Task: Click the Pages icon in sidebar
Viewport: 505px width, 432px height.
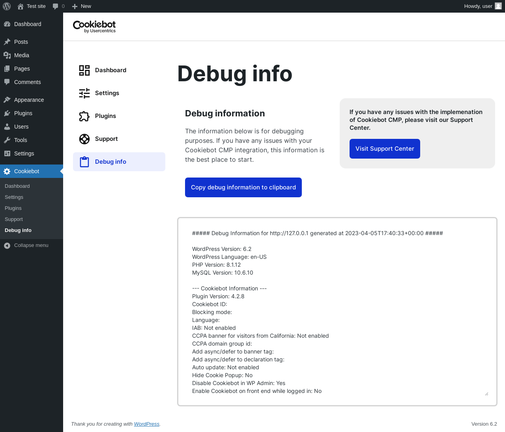Action: (7, 69)
